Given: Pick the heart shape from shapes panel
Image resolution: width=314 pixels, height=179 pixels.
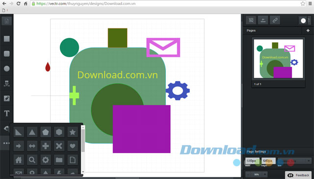Looking at the screenshot, I should (73, 146).
